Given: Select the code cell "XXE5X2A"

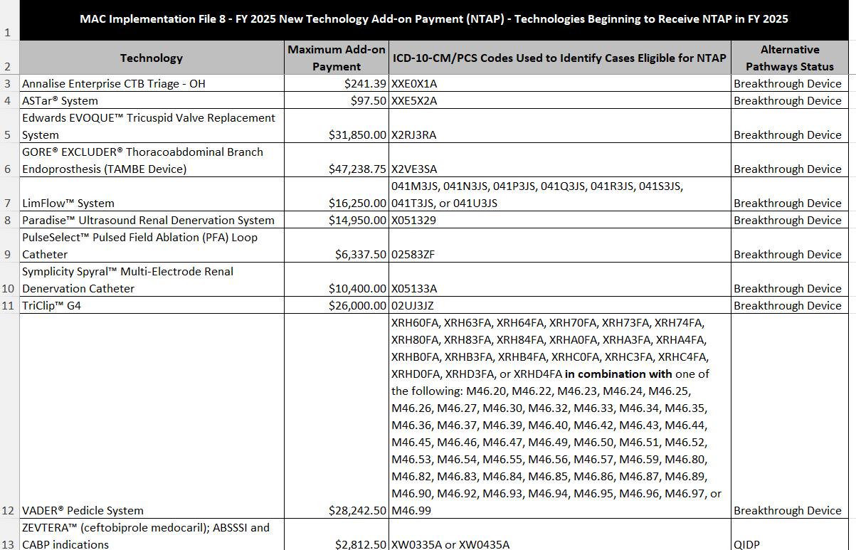Looking at the screenshot, I should (x=559, y=100).
